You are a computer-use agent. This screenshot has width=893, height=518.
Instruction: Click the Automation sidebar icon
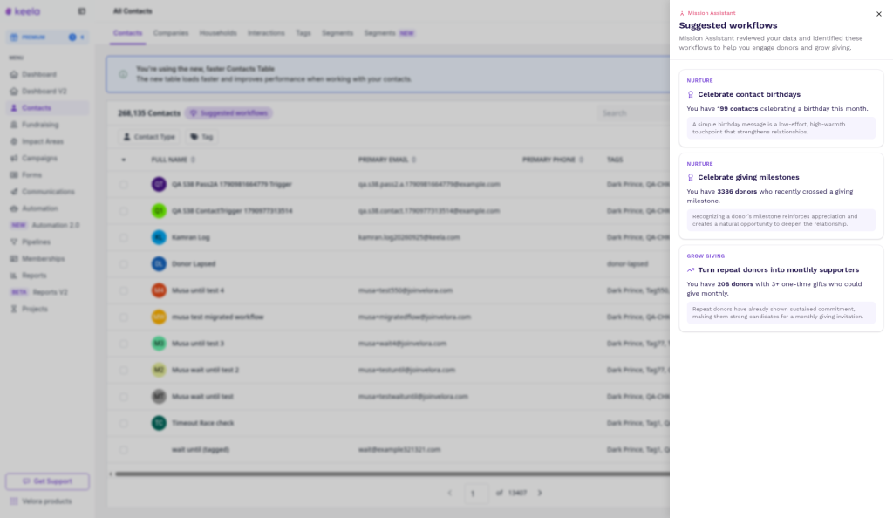(x=14, y=208)
